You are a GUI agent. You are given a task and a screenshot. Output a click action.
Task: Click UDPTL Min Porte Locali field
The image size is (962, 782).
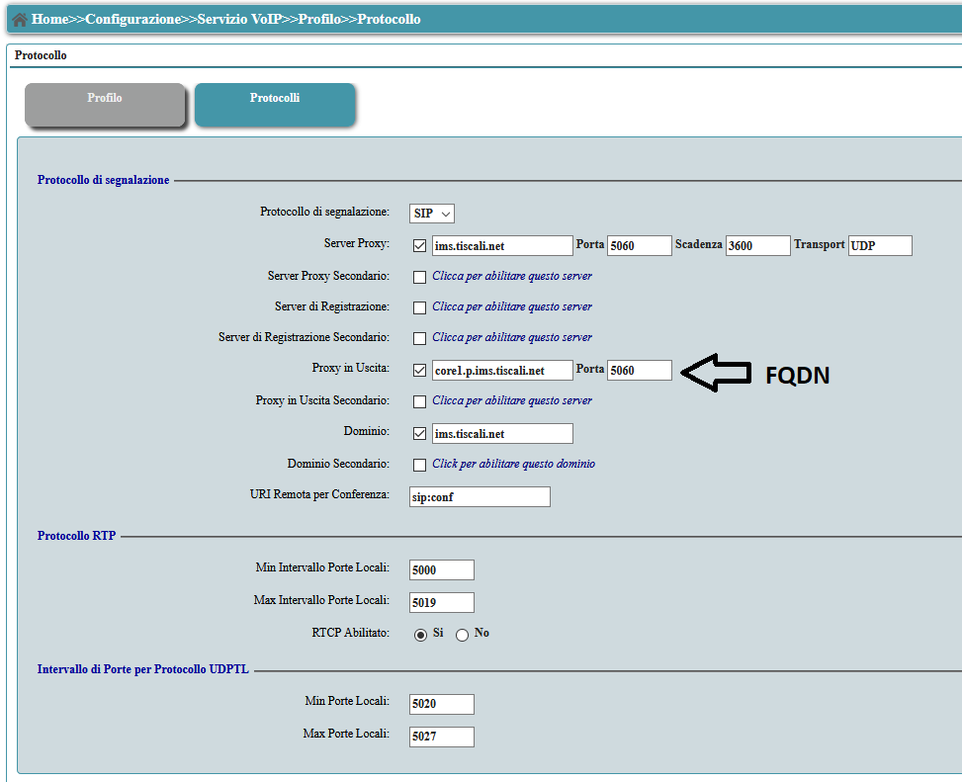pos(442,704)
